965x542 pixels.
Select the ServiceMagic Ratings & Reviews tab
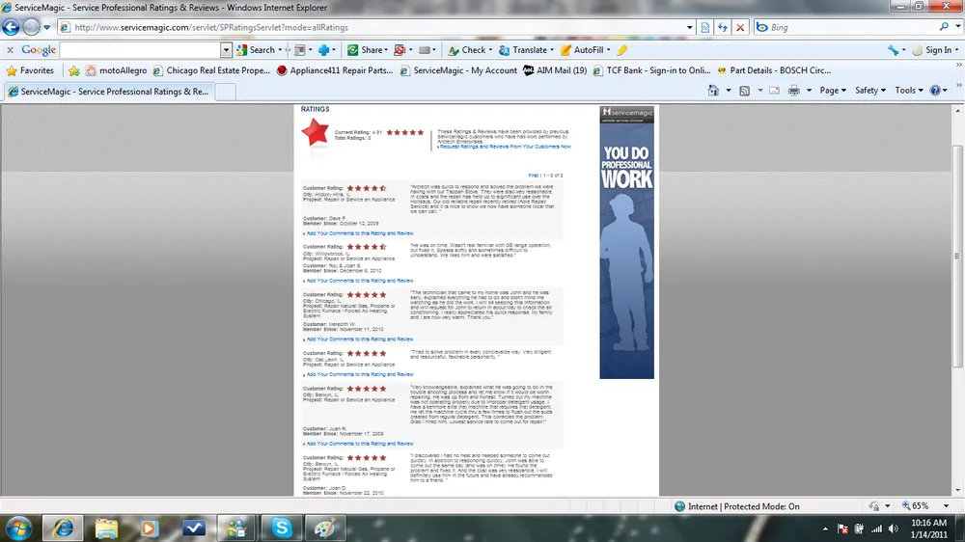pos(108,92)
